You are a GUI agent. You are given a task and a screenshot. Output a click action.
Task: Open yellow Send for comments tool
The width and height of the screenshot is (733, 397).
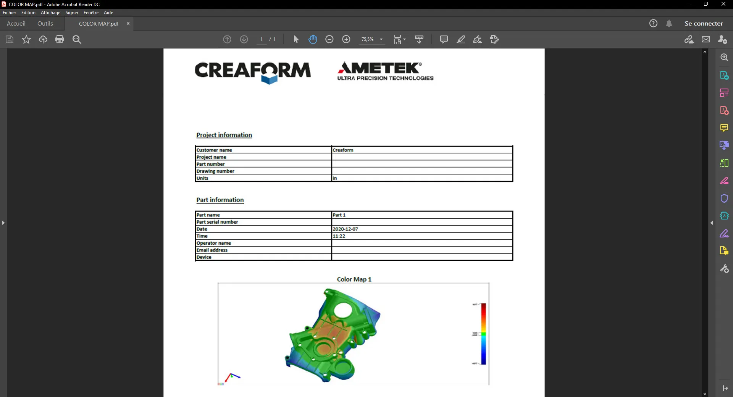pos(724,251)
